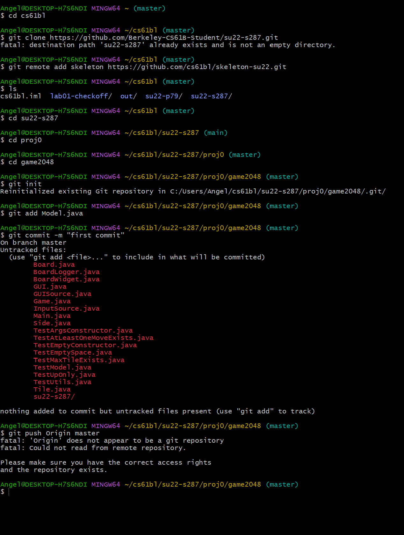The height and width of the screenshot is (535, 404).
Task: Click the out/ directory in ls output
Action: coord(128,96)
